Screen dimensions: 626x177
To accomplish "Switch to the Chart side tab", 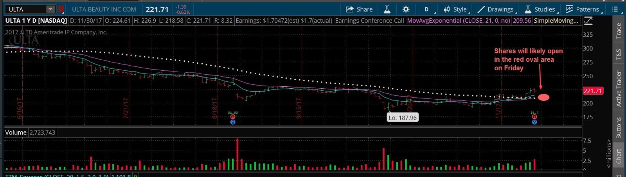I will pos(619,156).
